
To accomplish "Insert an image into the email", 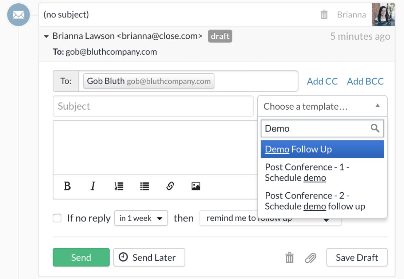I will point(196,186).
